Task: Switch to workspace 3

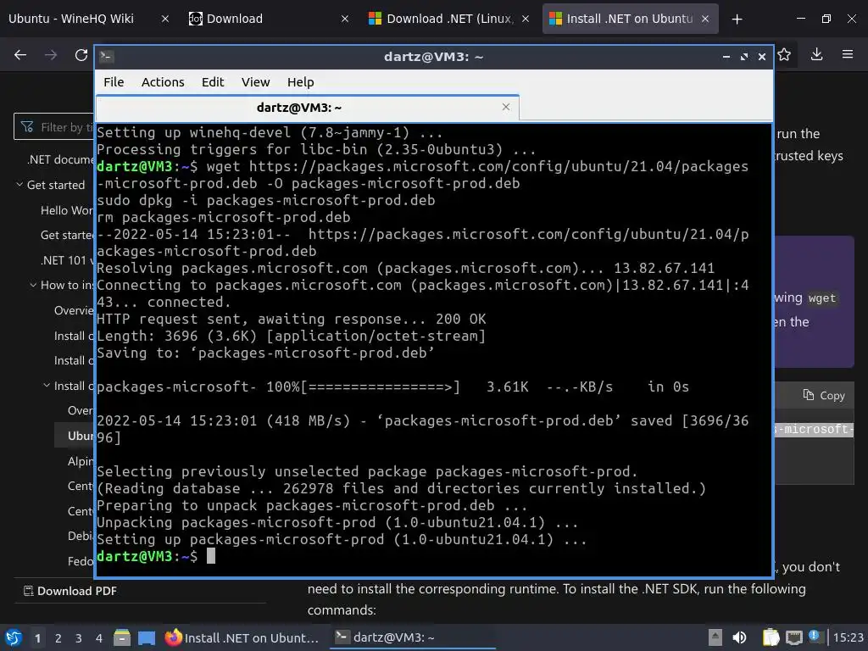Action: [x=79, y=638]
